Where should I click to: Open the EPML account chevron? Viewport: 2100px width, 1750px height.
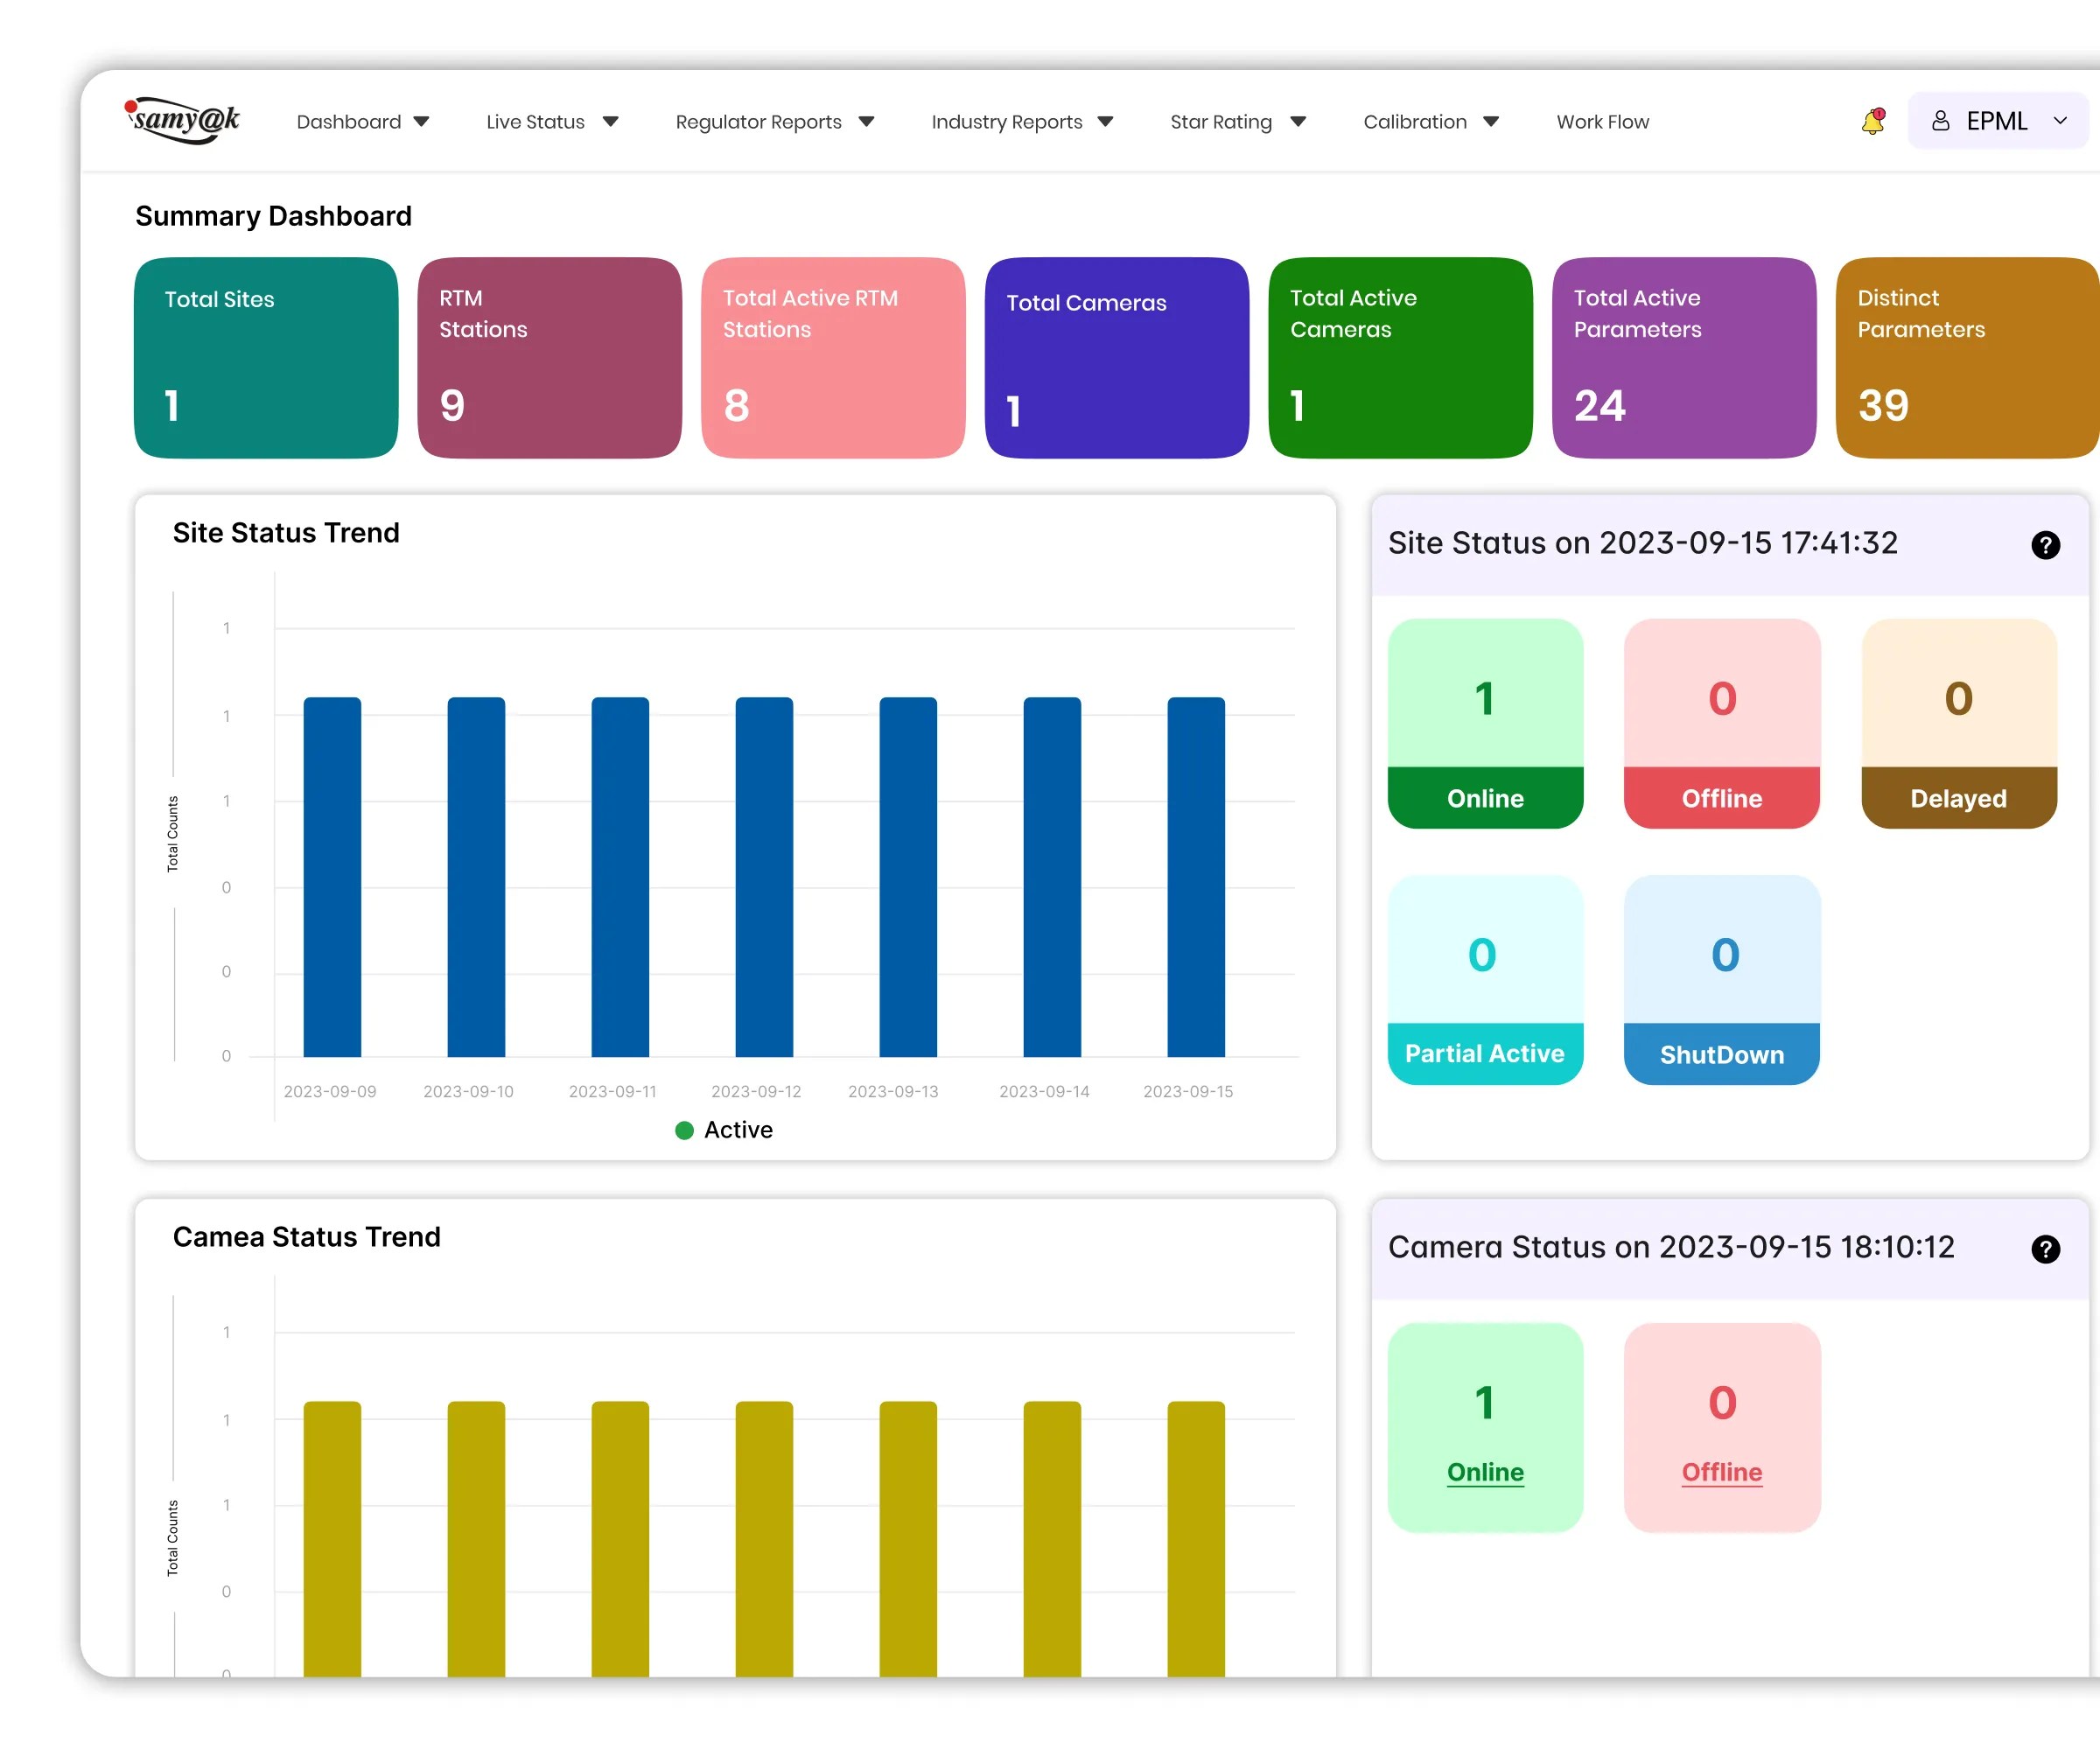(2060, 121)
